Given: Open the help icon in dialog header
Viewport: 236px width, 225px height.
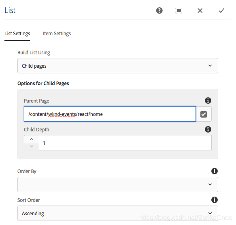Looking at the screenshot, I should [x=159, y=11].
